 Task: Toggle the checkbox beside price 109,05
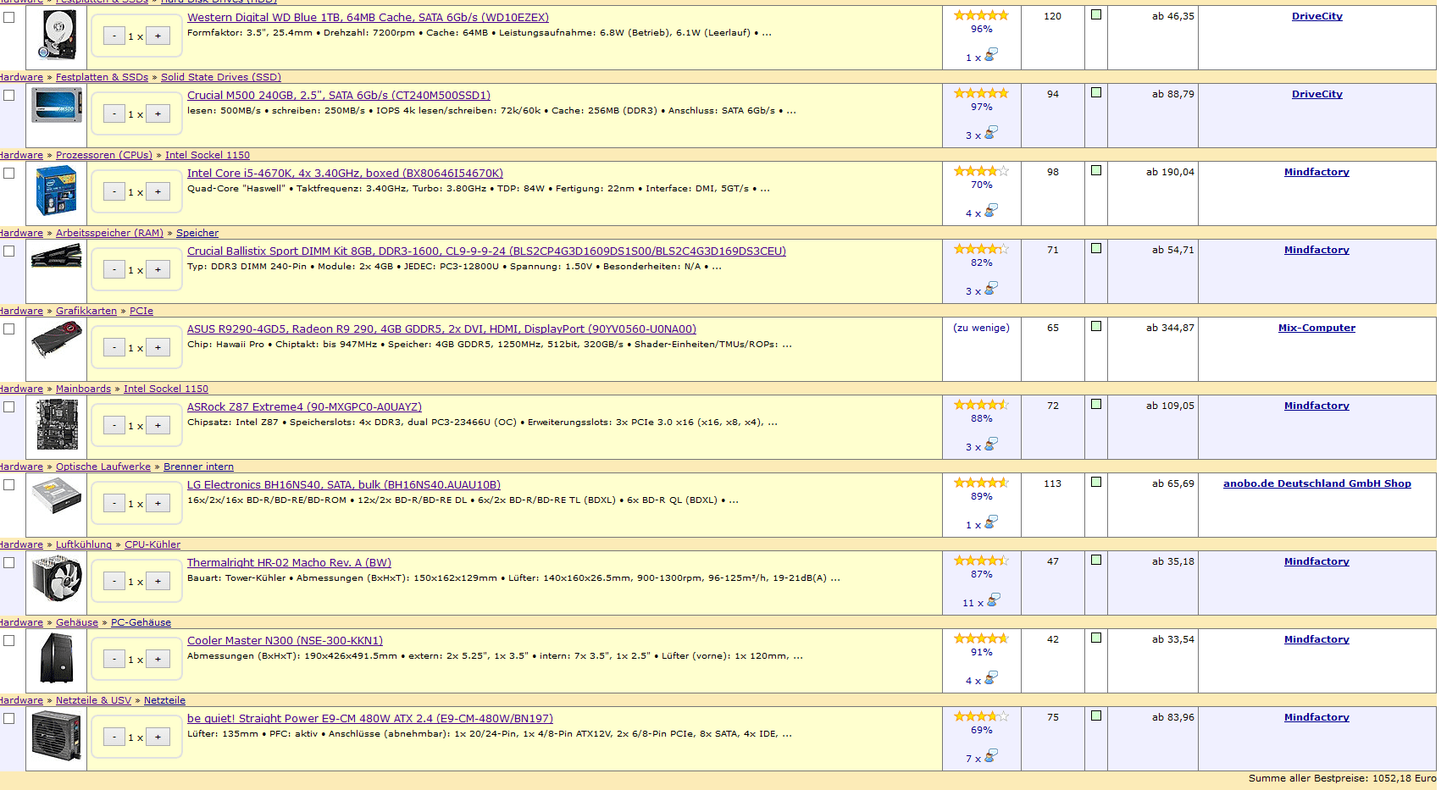1096,404
